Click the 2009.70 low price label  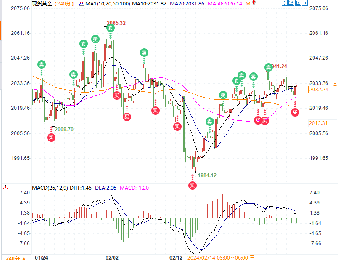(64, 130)
